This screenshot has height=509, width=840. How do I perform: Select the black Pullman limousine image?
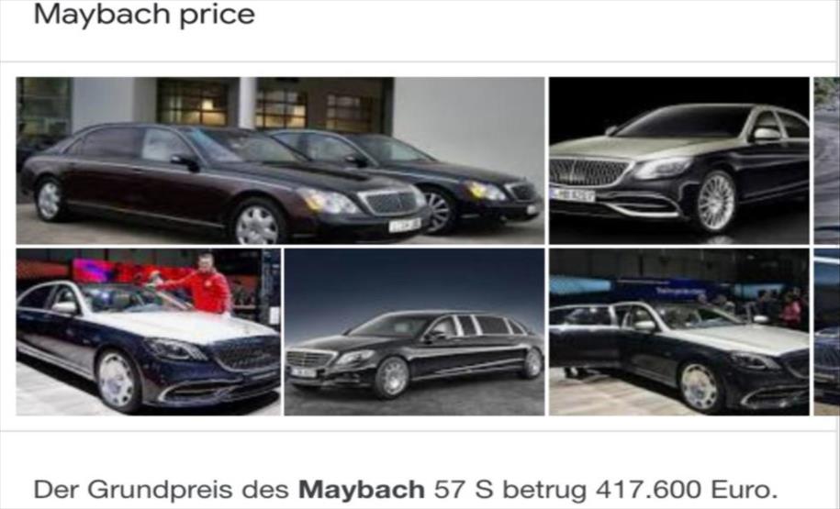414,332
